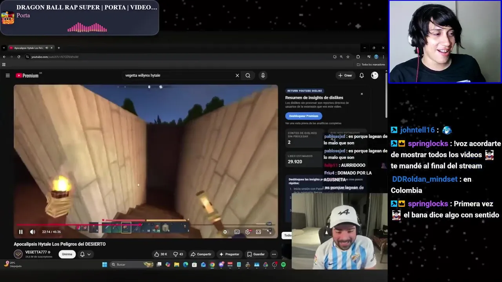
Task: Click the DRAGON BALL RAP SUPER song title
Action: point(87,7)
